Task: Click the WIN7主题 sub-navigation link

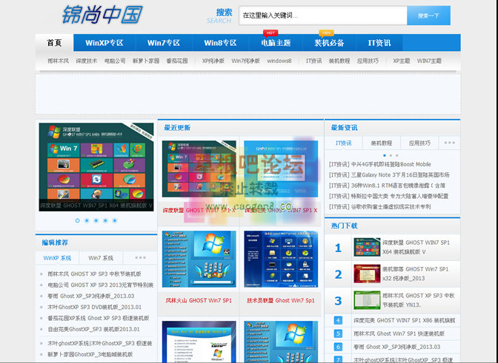Action: (429, 61)
